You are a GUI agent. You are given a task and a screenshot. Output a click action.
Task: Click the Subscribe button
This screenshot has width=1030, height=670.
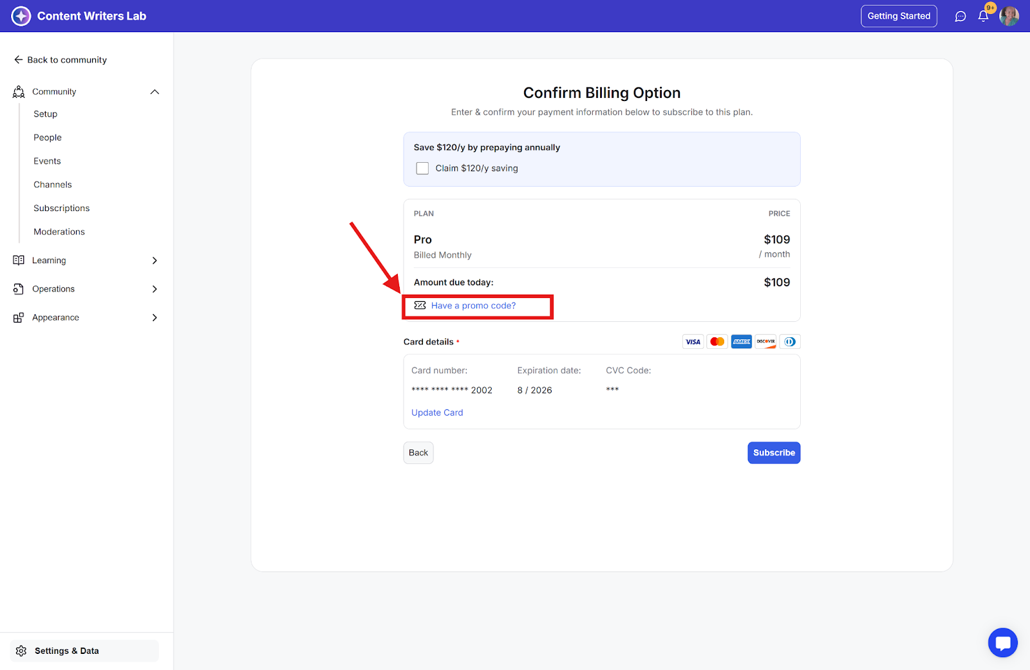pyautogui.click(x=774, y=452)
